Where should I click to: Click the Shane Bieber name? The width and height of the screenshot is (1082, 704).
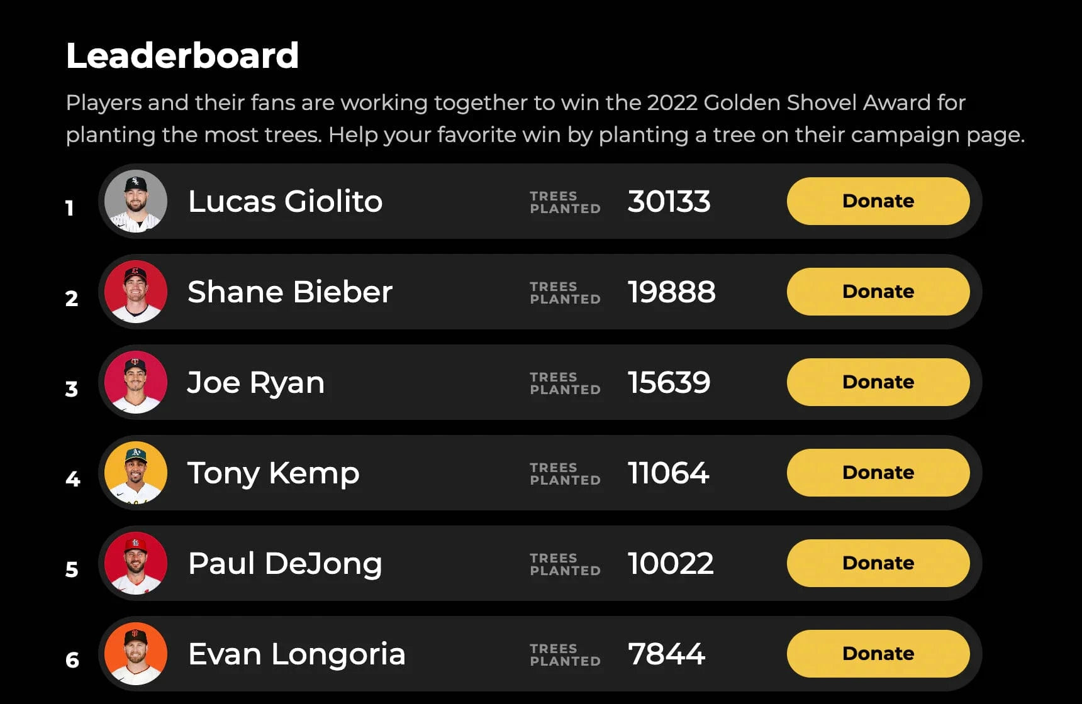click(290, 292)
